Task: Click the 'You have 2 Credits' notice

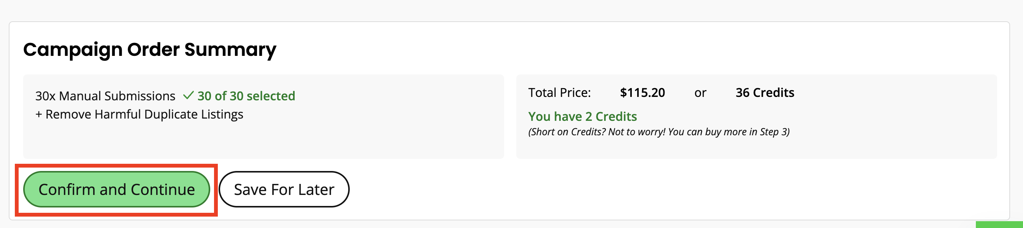Action: pos(582,116)
